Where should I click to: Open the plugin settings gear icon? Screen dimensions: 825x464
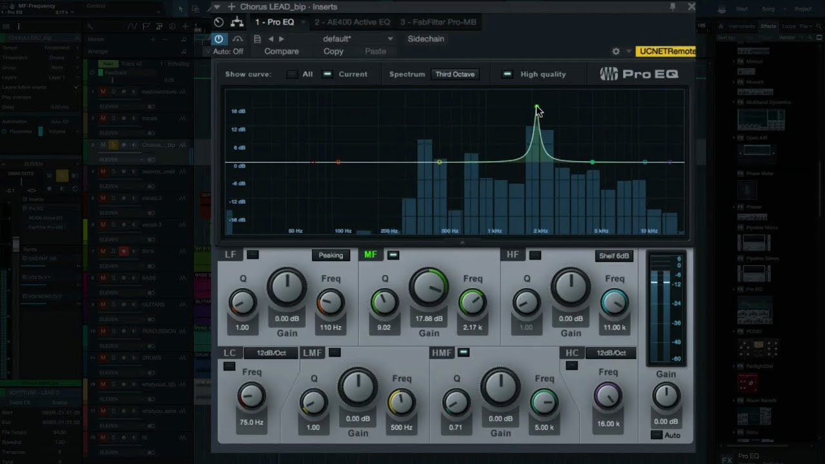click(616, 52)
